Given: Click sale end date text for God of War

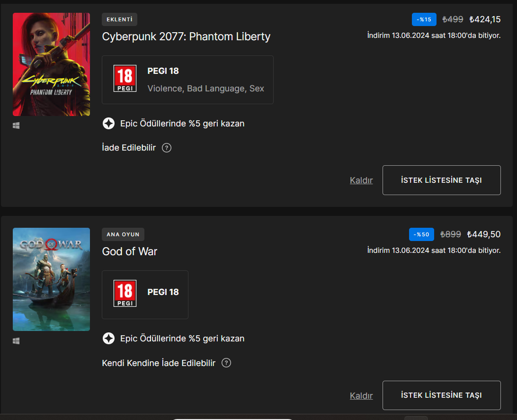Looking at the screenshot, I should click(434, 250).
